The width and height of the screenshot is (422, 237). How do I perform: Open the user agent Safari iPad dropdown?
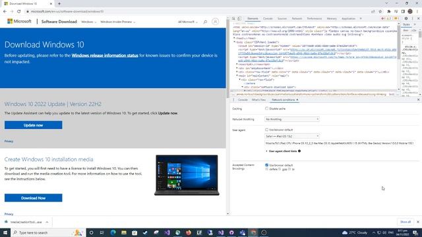click(x=292, y=136)
